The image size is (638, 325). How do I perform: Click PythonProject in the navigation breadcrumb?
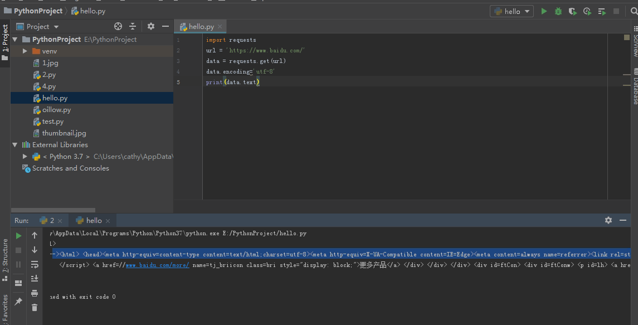tap(33, 11)
